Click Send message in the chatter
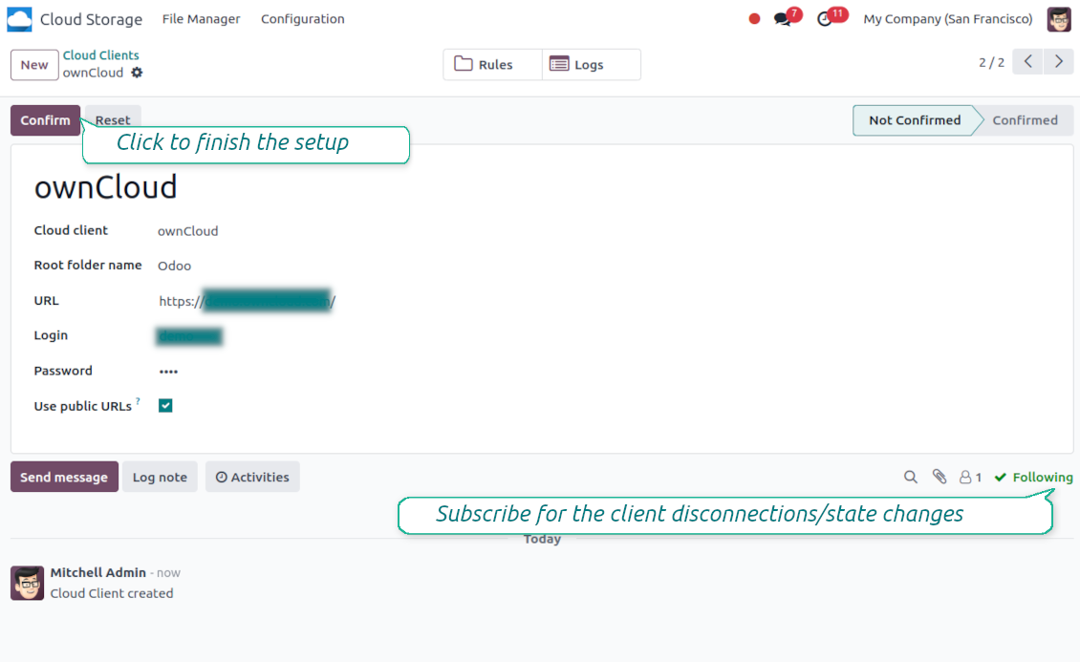This screenshot has height=662, width=1080. pos(64,477)
